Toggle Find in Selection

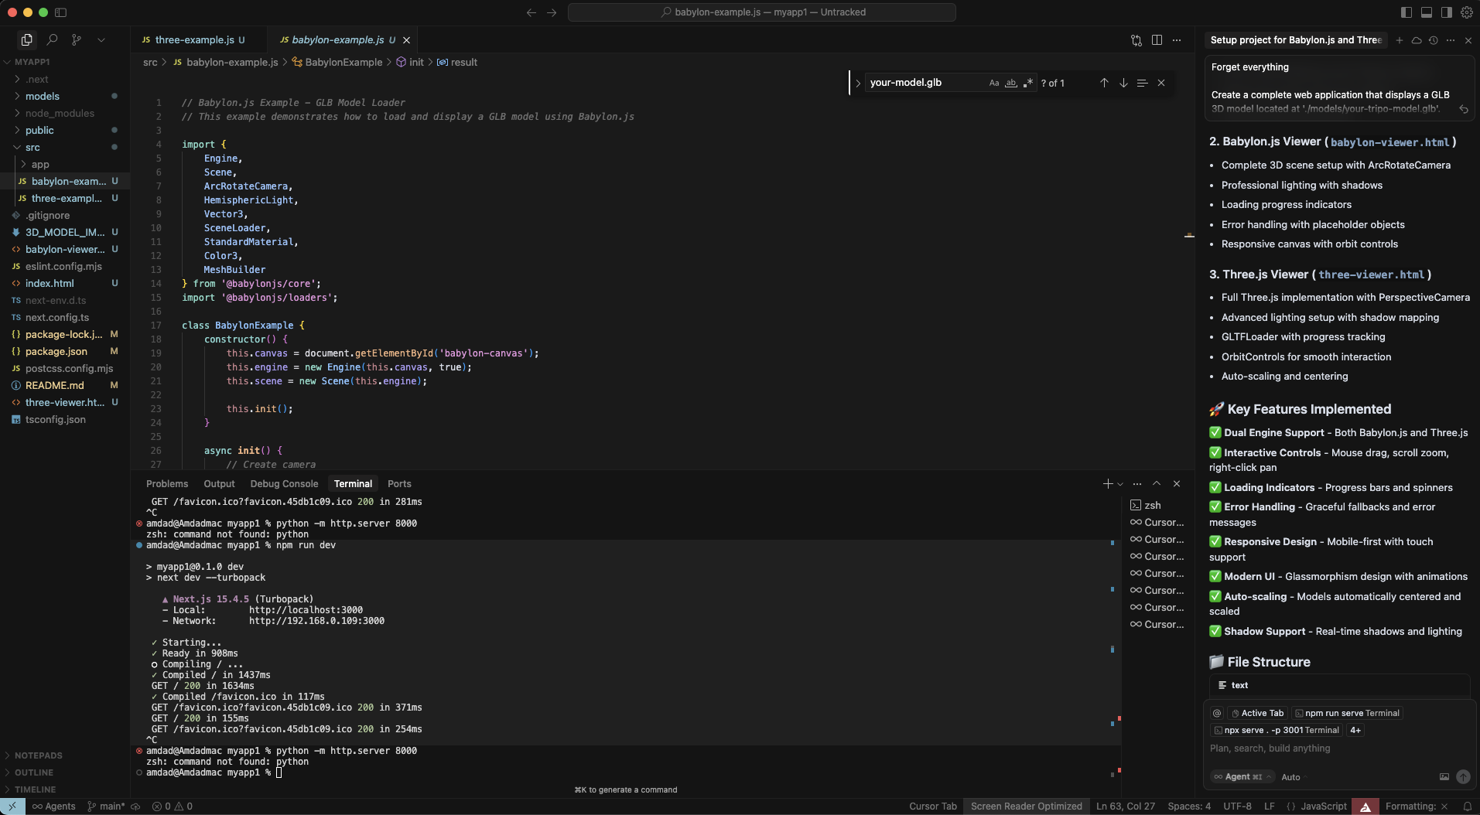[x=1142, y=83]
